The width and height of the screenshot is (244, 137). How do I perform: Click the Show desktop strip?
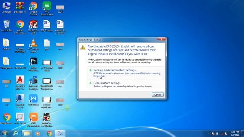tap(242, 134)
